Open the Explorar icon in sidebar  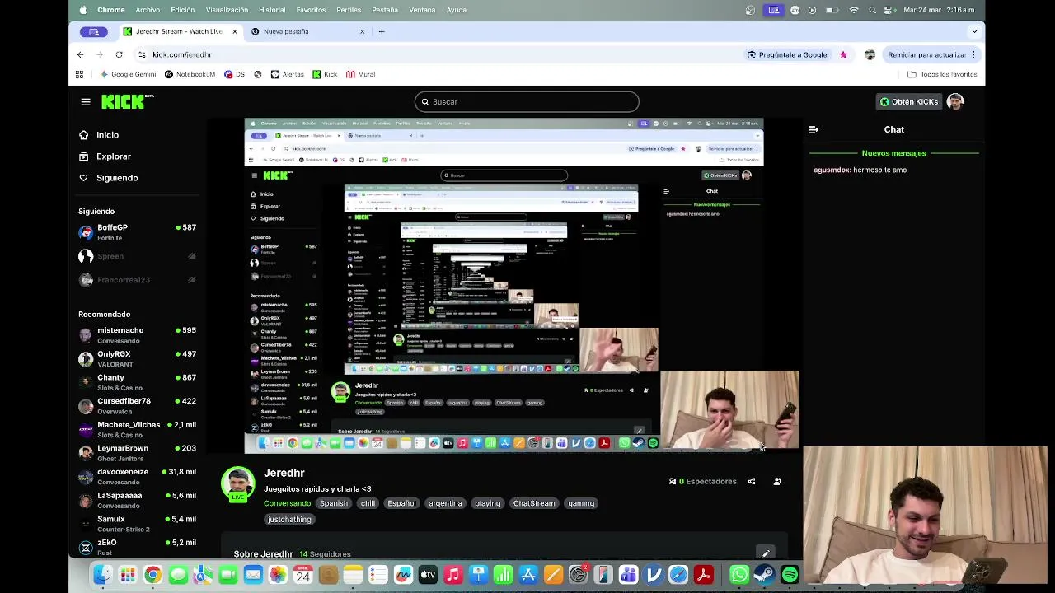(x=83, y=156)
